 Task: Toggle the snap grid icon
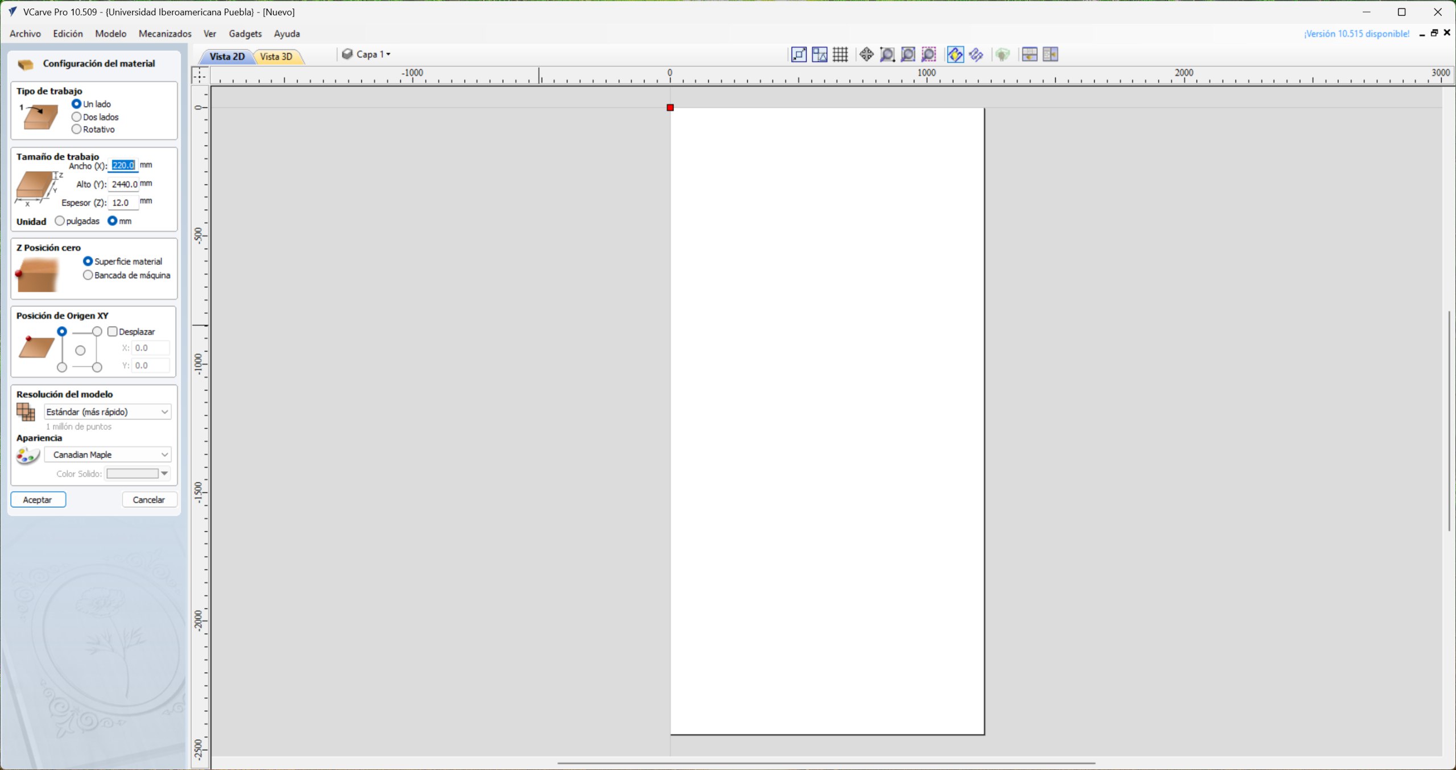(x=840, y=55)
